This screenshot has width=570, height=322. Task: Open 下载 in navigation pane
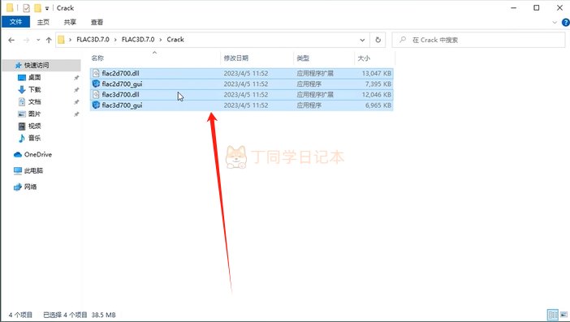[35, 89]
